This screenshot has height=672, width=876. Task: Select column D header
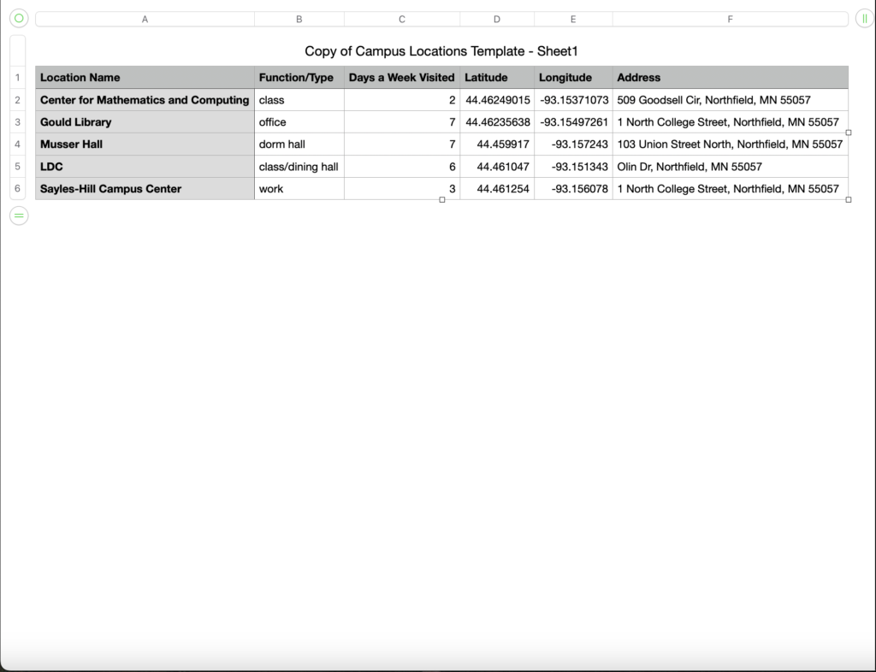[x=497, y=19]
